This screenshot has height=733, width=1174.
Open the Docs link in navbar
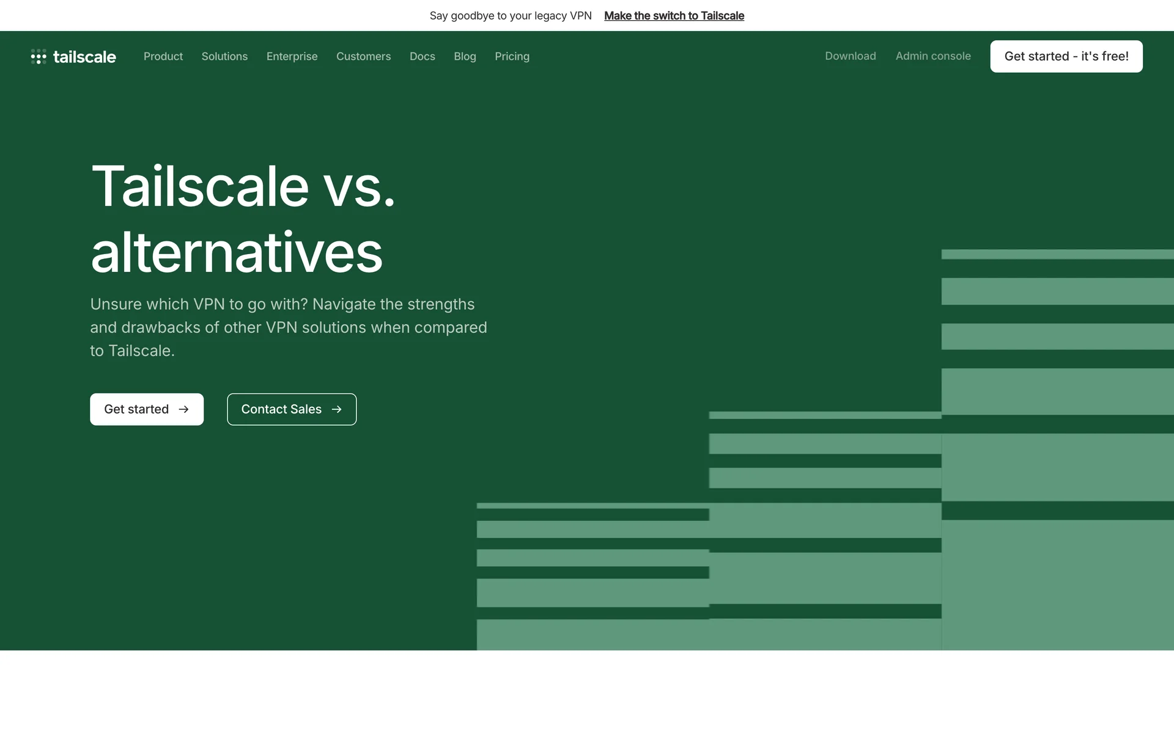(422, 56)
